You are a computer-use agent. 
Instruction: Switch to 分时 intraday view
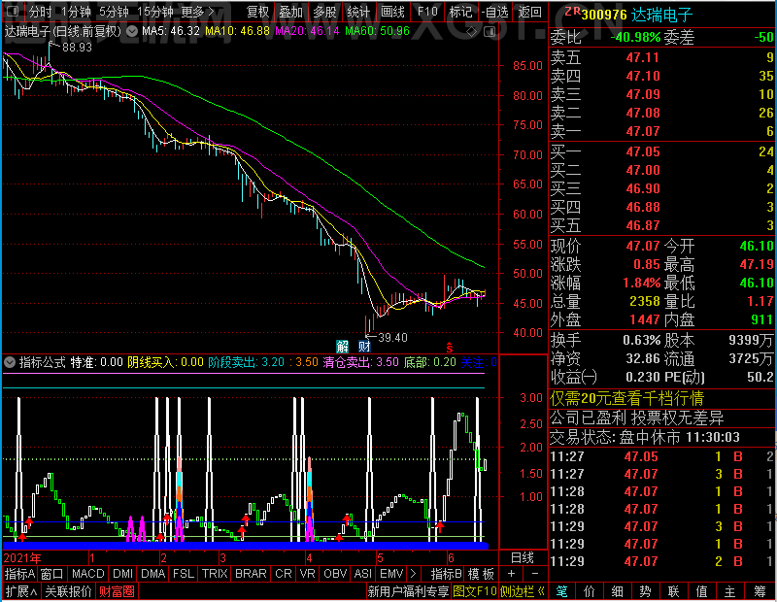[40, 11]
